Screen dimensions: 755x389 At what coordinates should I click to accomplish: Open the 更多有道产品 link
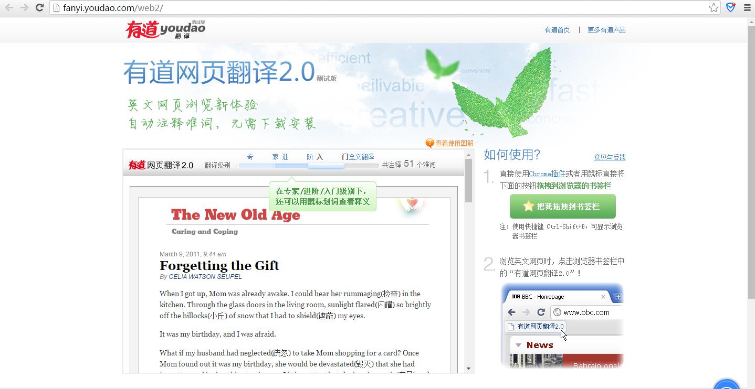click(606, 30)
